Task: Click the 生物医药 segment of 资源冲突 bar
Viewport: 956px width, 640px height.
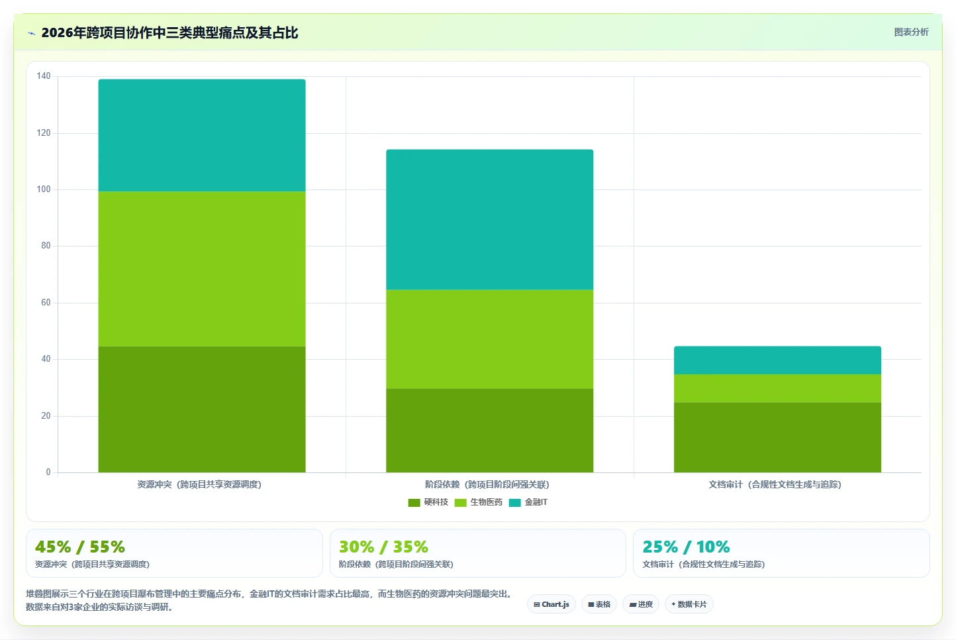Action: point(202,269)
